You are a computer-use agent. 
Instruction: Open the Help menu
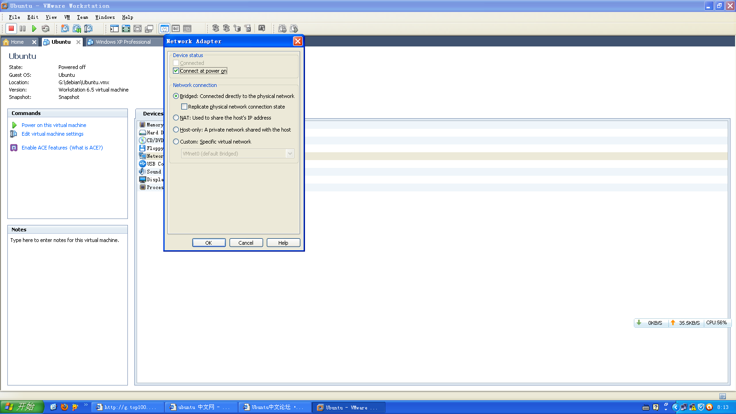pos(127,17)
